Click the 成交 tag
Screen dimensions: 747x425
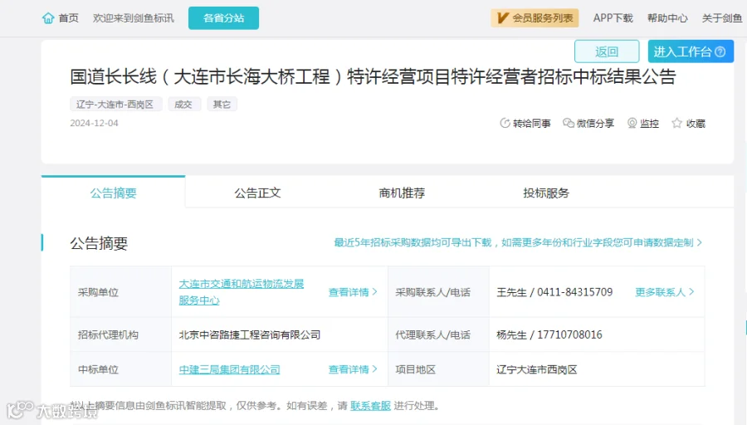[183, 105]
